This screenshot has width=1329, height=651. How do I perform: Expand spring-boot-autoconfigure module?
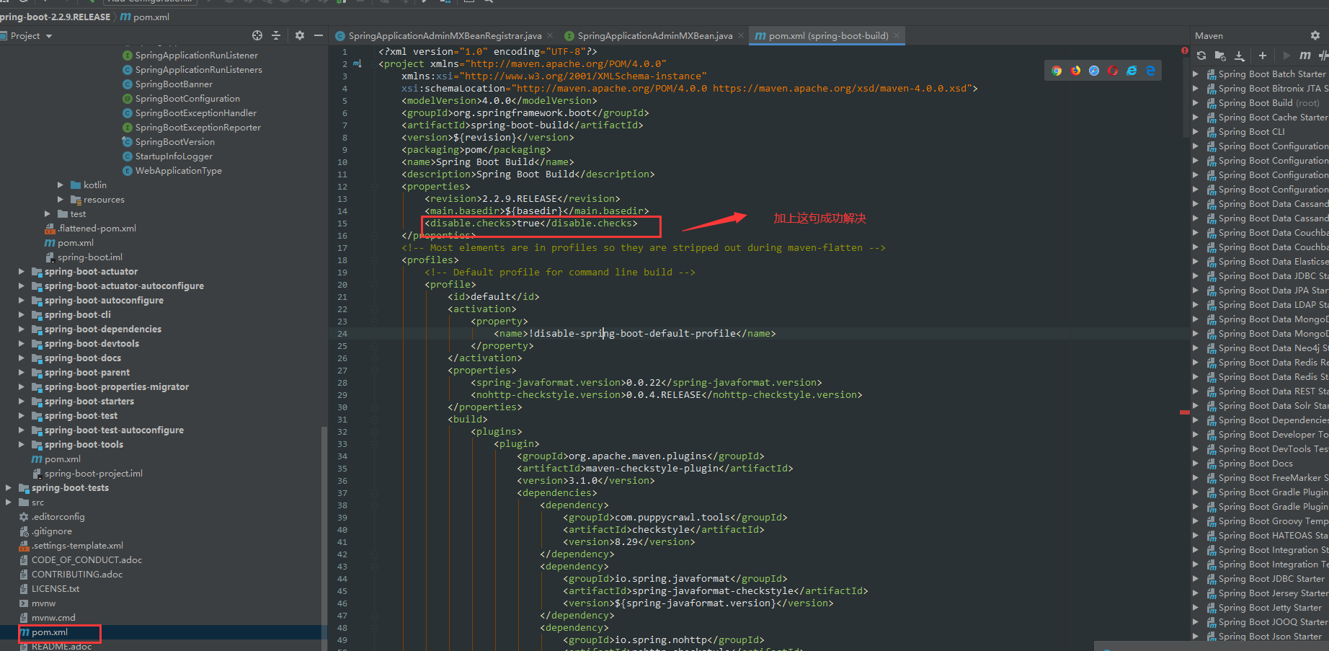[x=22, y=301]
